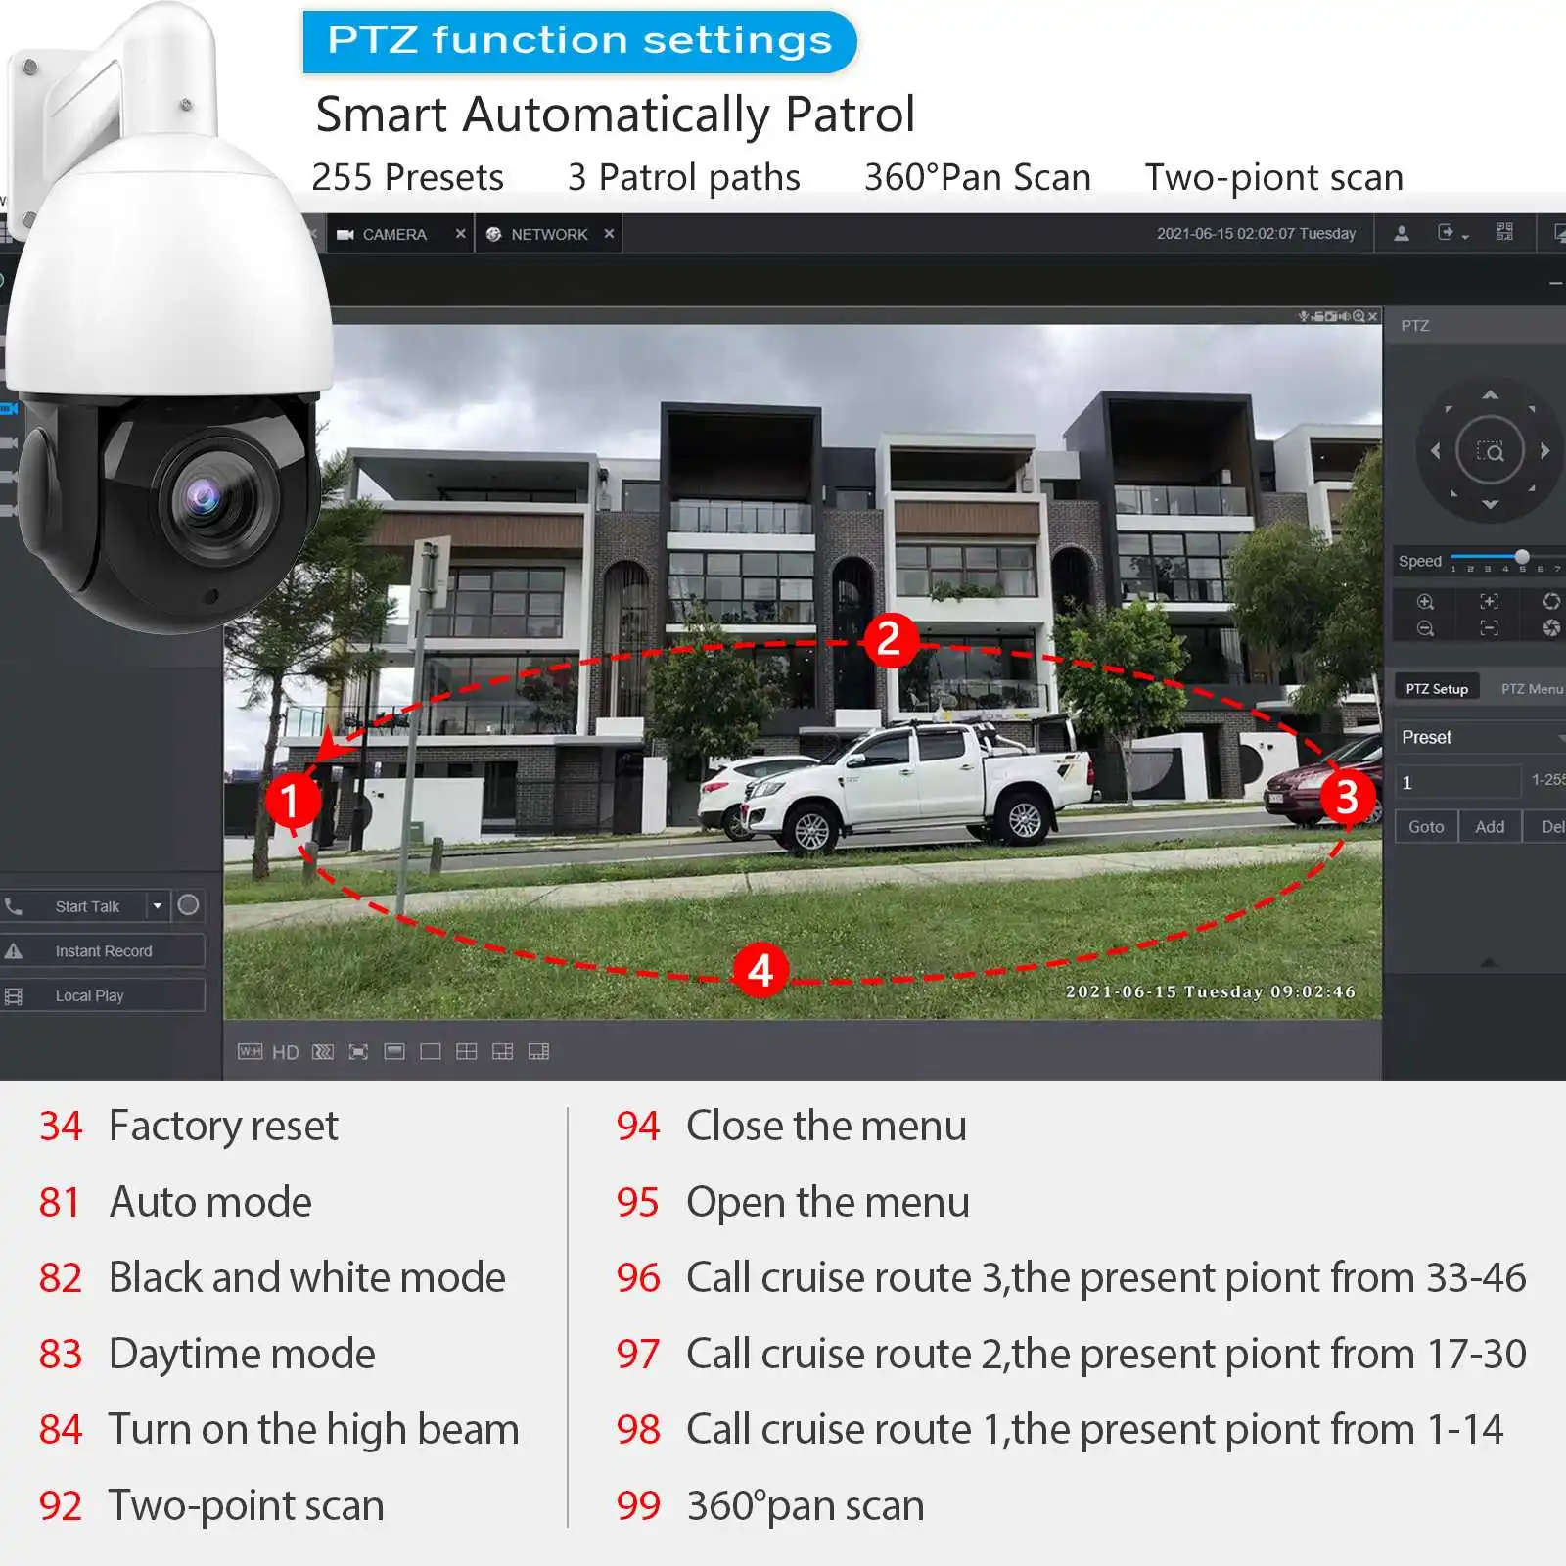
Task: Click the logout icon in top bar
Action: tap(1446, 233)
